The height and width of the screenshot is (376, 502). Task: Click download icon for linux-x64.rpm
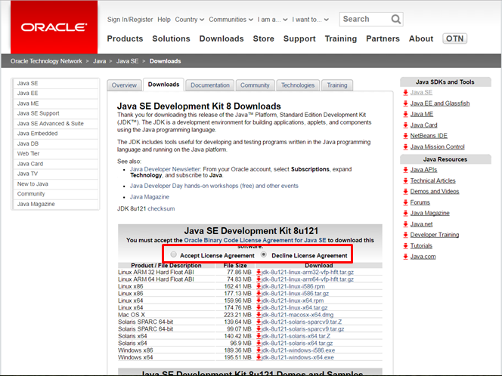[x=259, y=300]
